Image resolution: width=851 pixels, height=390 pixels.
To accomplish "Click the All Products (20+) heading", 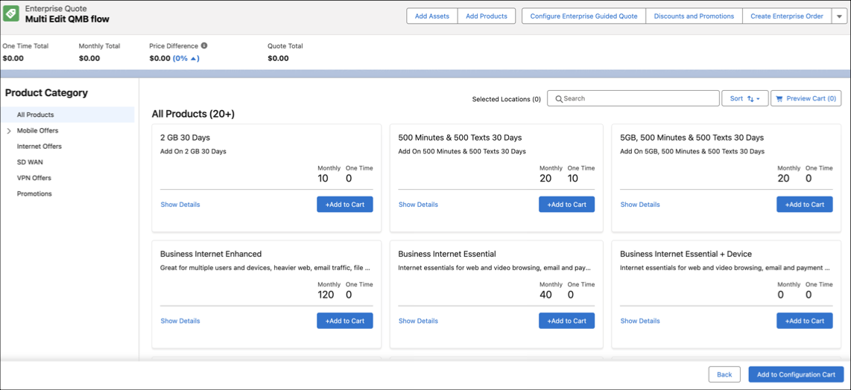I will pyautogui.click(x=193, y=114).
